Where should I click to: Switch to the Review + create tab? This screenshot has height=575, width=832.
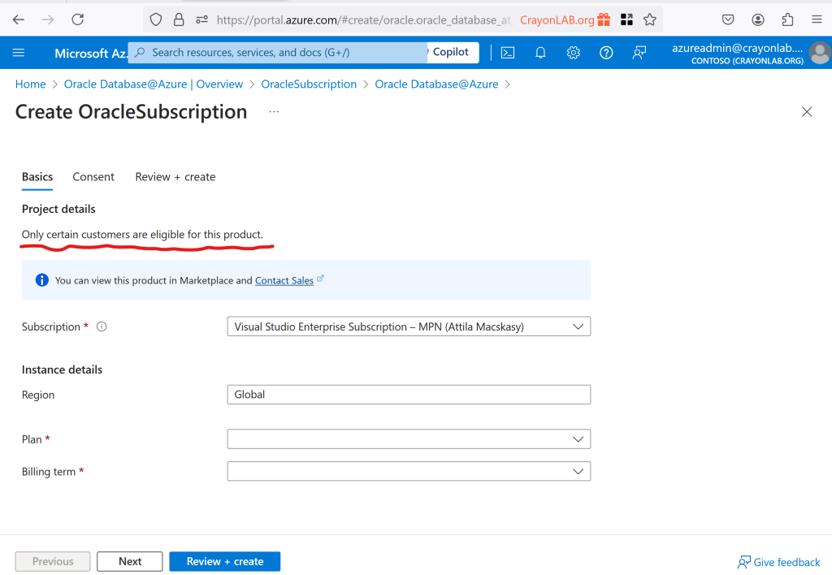pyautogui.click(x=175, y=177)
